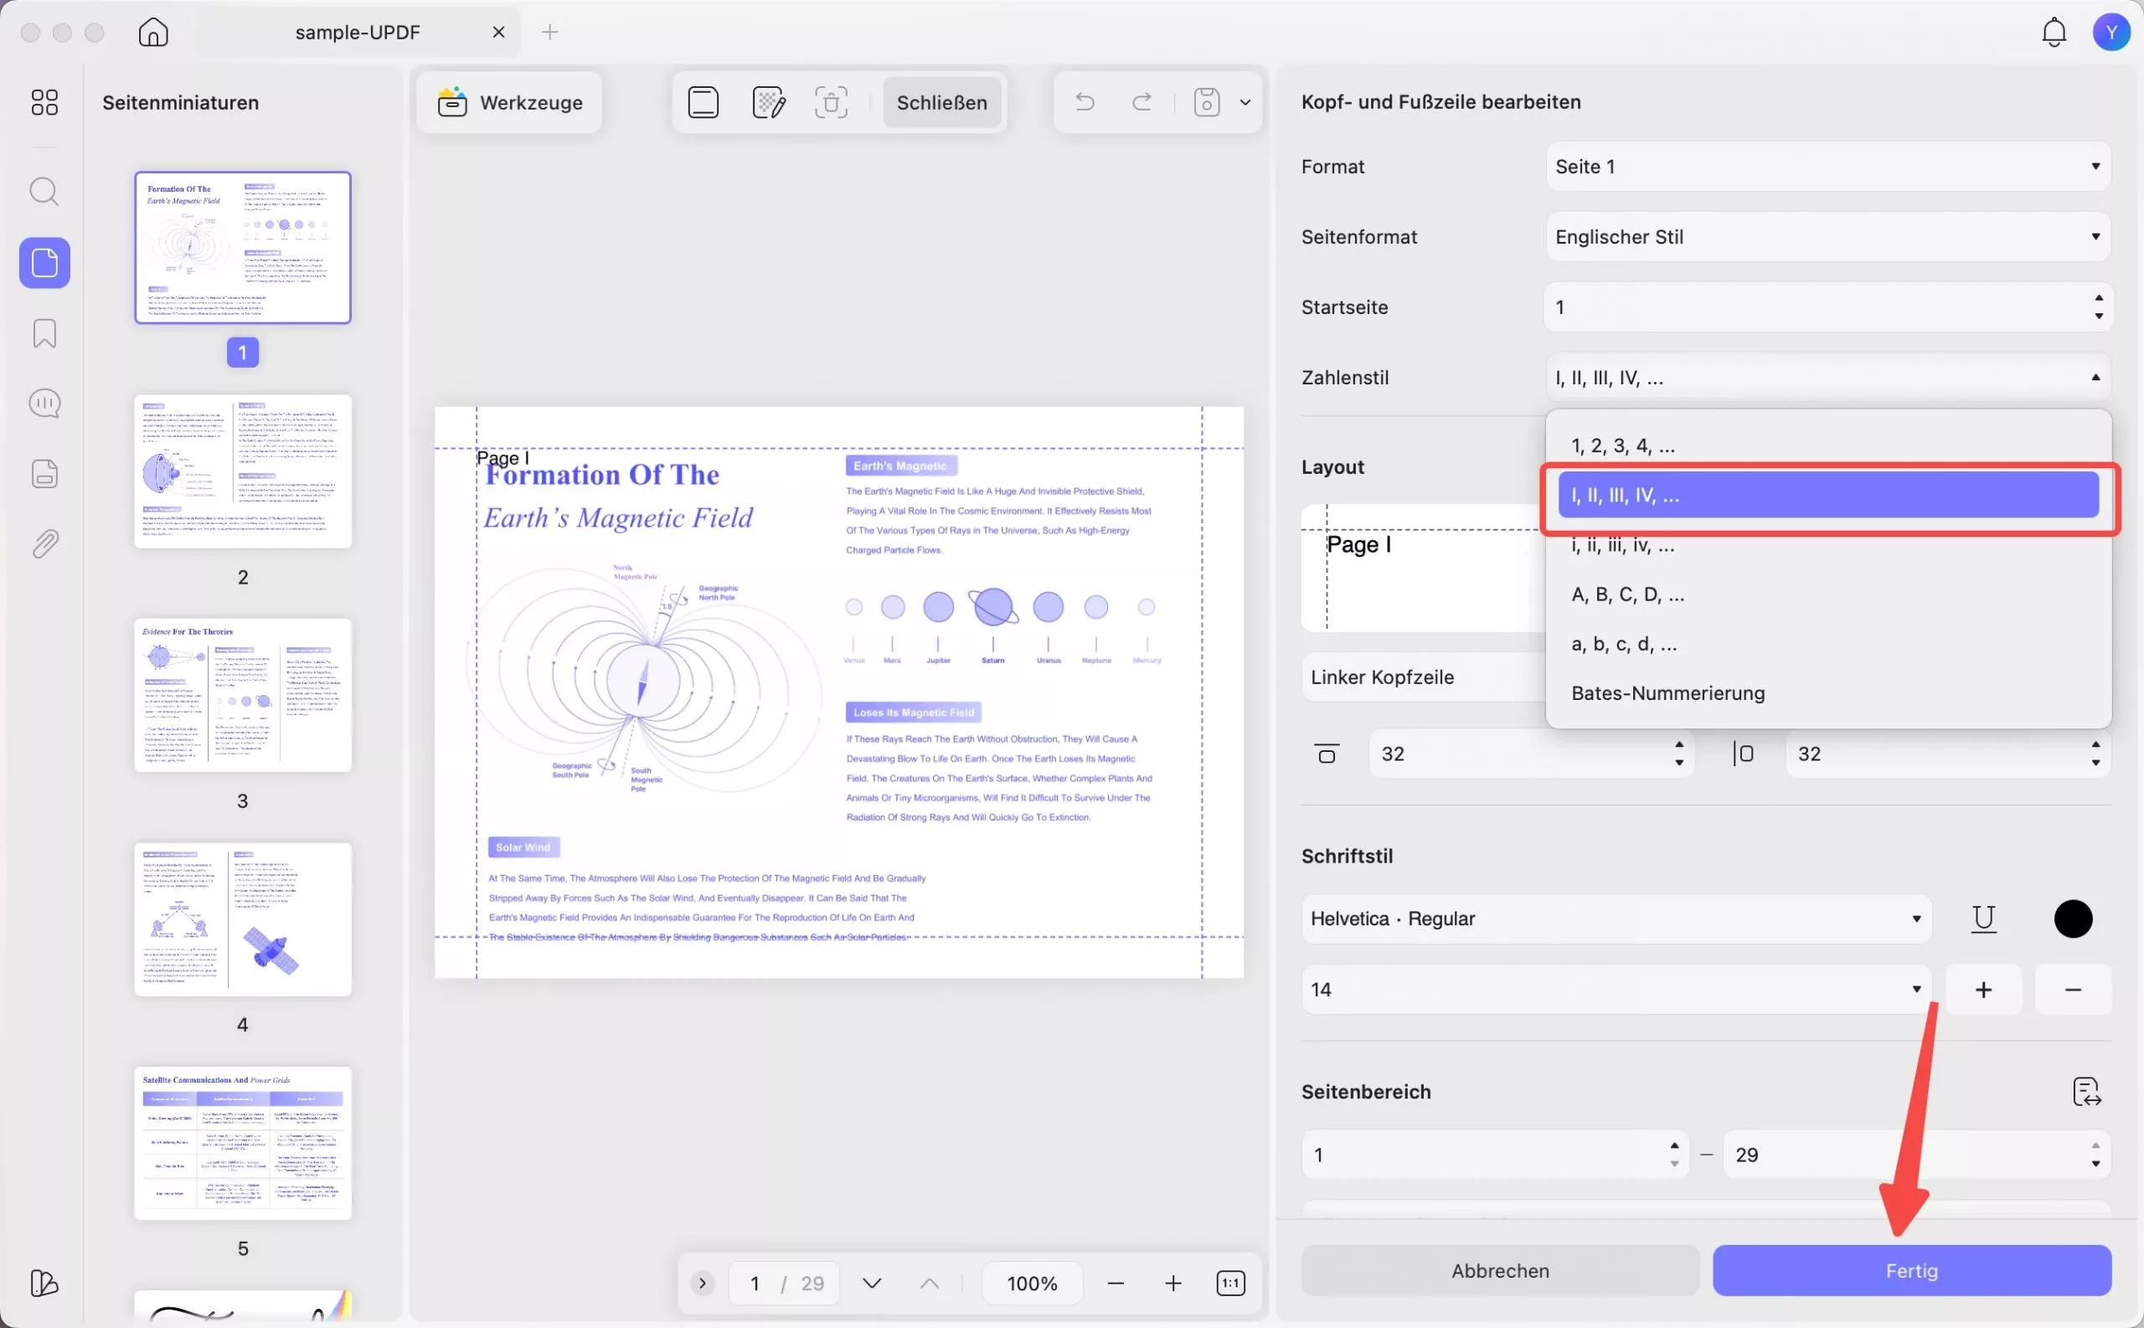This screenshot has height=1328, width=2144.
Task: Open the Format dropdown showing Seite 1
Action: click(1827, 166)
